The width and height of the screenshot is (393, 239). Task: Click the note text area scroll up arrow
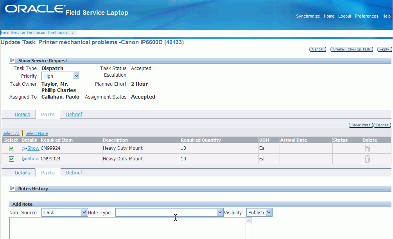(248, 221)
